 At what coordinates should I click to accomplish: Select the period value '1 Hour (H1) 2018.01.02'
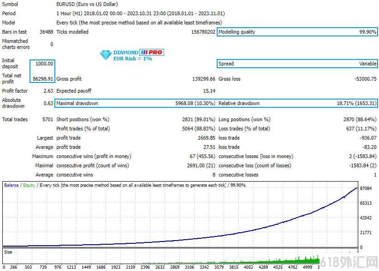point(89,13)
